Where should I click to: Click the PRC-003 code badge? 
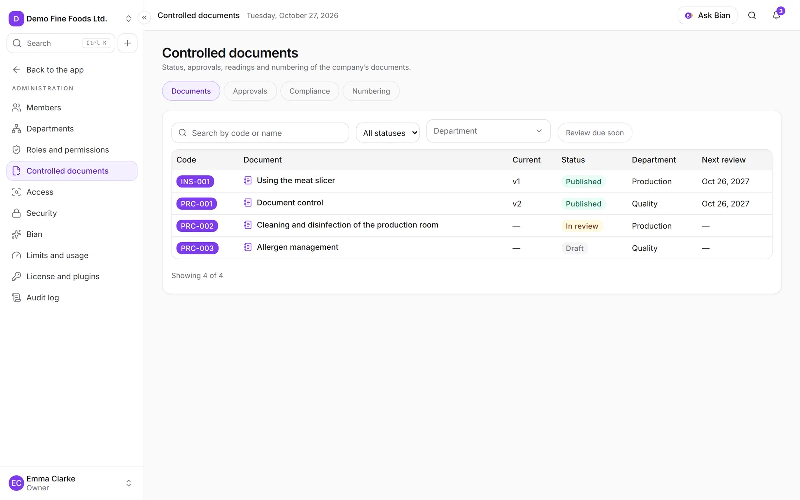[197, 248]
